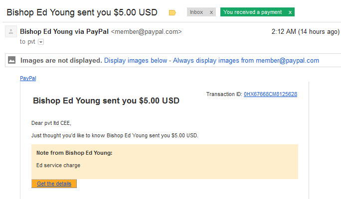Screen dimensions: 341x199
Task: Click the yellow importance marker beside the subject
Action: [x=172, y=12]
